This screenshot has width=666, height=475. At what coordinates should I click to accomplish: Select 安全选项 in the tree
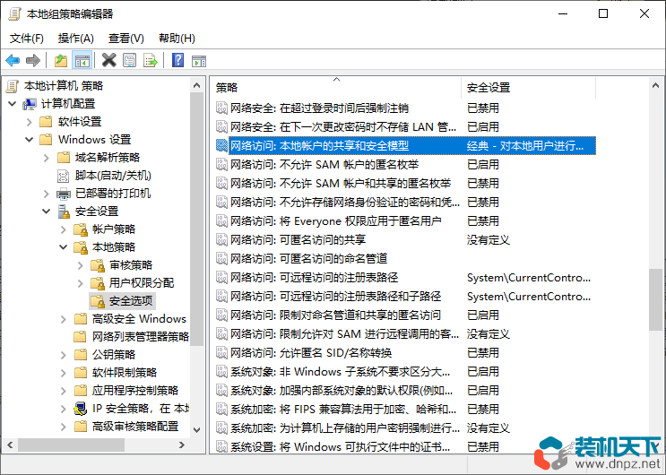point(131,301)
